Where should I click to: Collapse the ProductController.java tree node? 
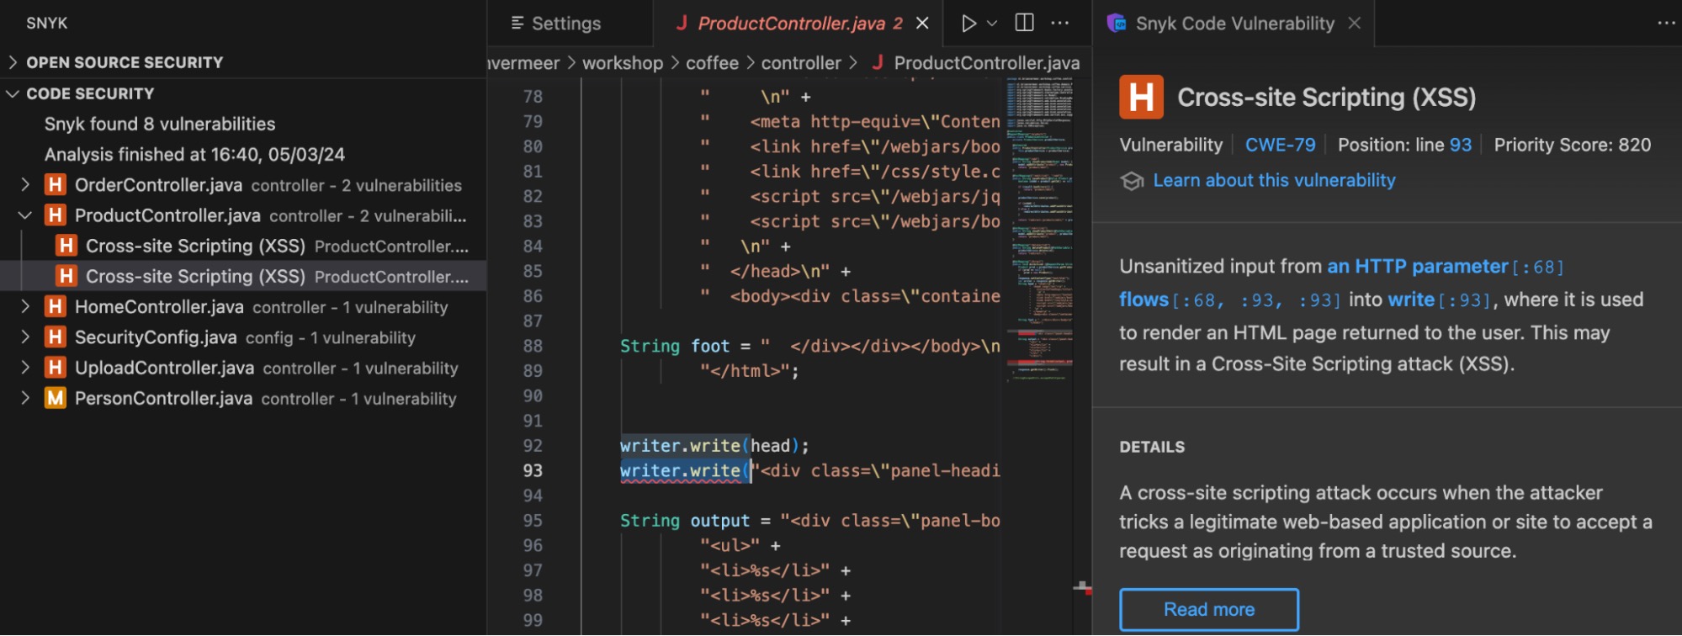click(x=25, y=215)
